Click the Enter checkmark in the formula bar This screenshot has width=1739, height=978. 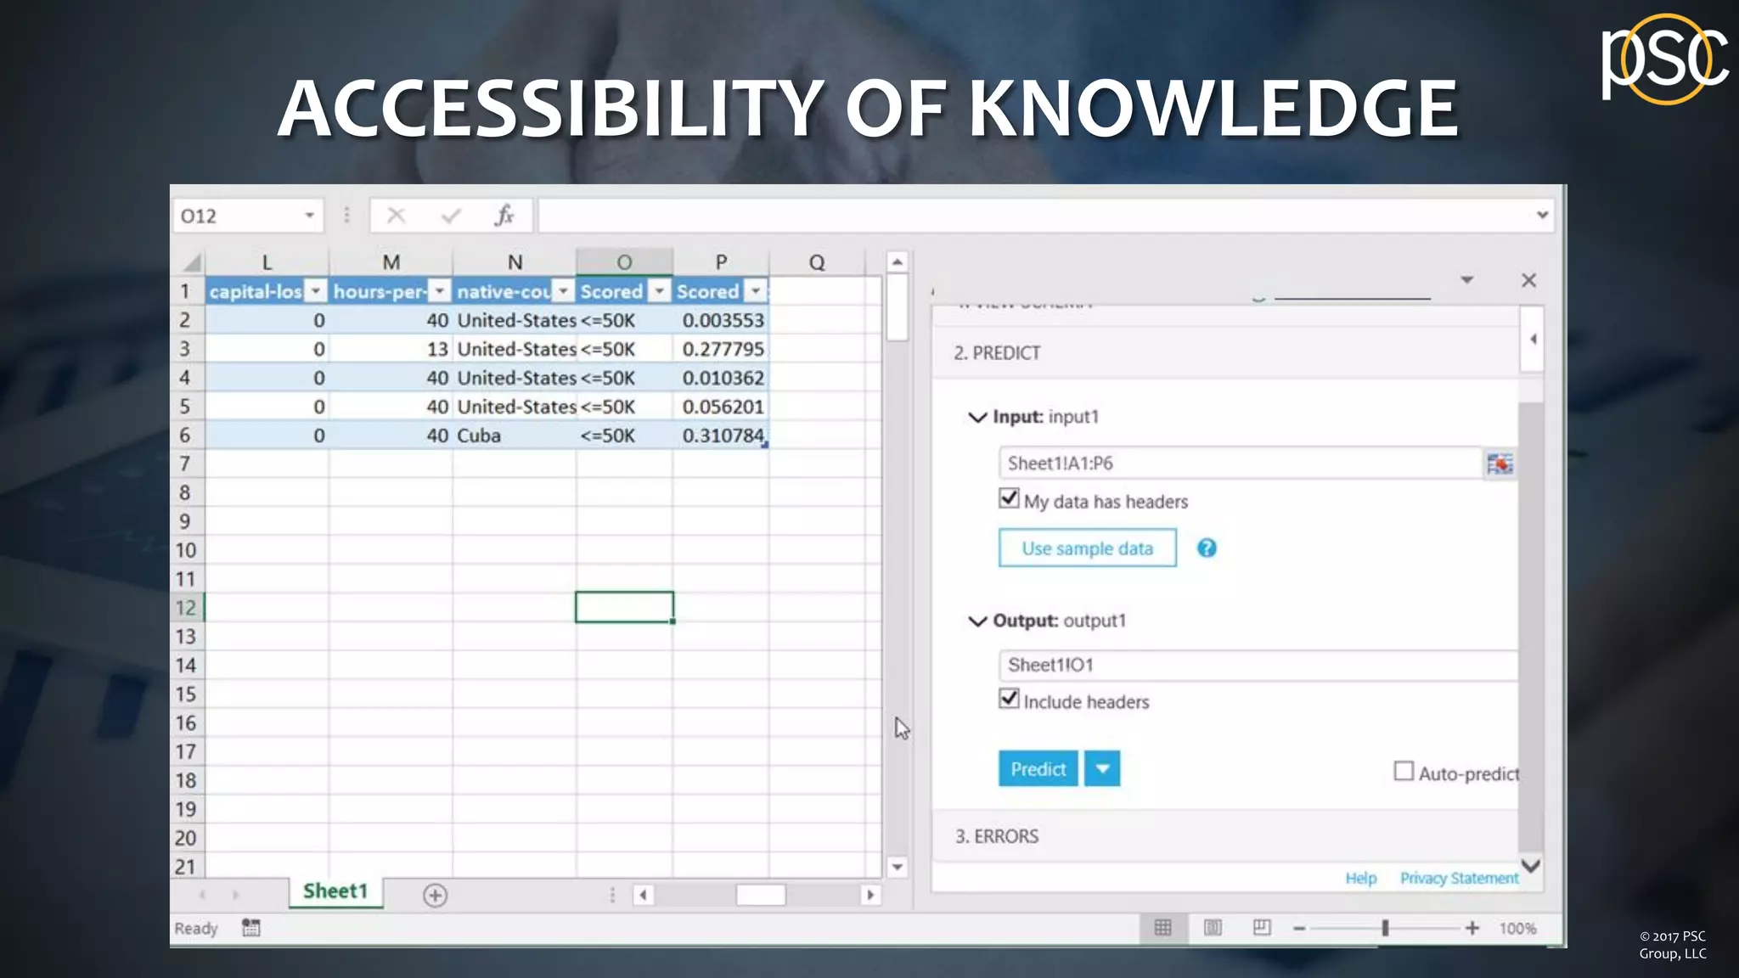coord(451,216)
